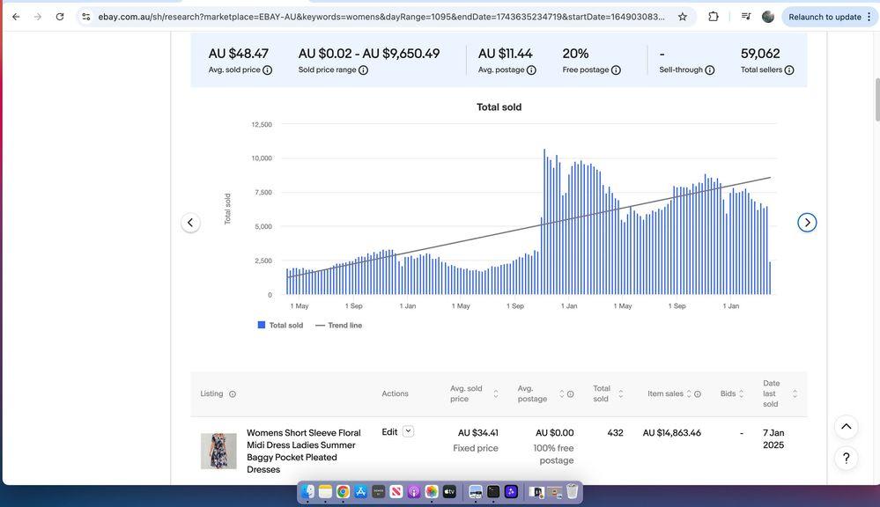This screenshot has height=507, width=880.
Task: Click the eBay research URL in address bar
Action: [381, 17]
